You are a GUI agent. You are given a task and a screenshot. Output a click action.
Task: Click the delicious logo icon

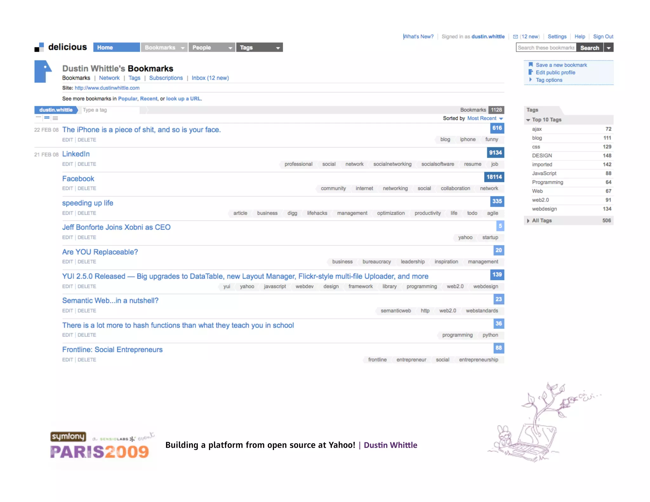tap(39, 47)
